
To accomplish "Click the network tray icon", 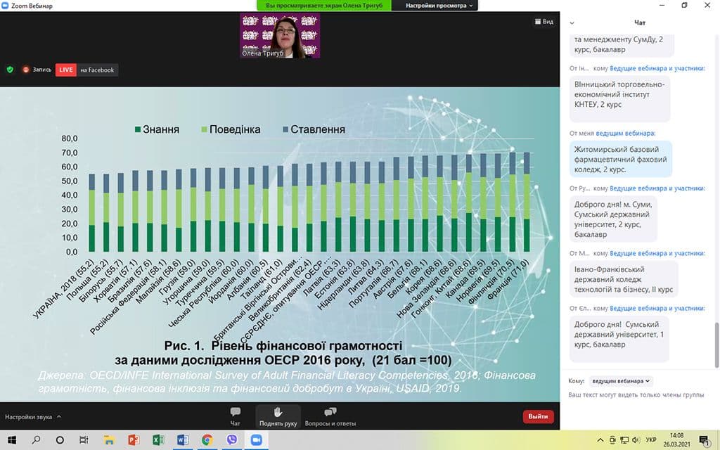I will point(624,440).
